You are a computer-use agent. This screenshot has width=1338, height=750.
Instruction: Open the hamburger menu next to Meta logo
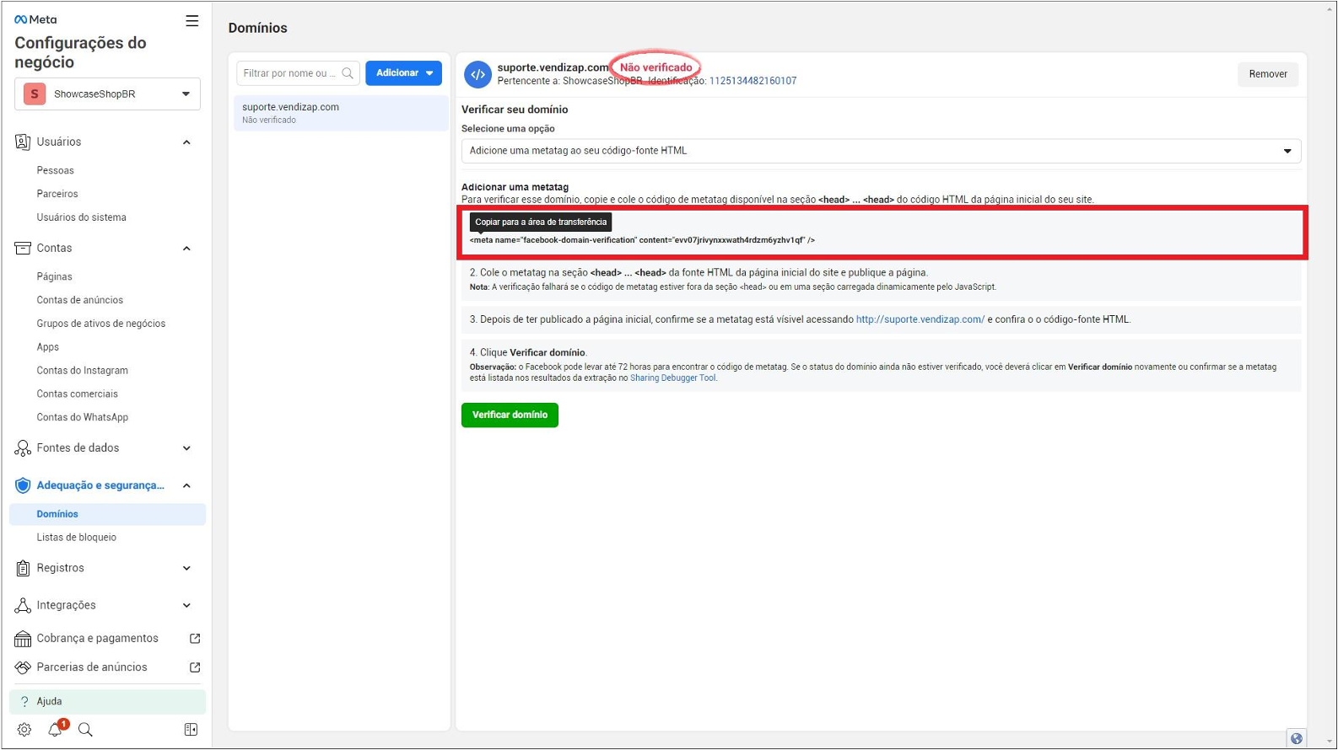(192, 21)
